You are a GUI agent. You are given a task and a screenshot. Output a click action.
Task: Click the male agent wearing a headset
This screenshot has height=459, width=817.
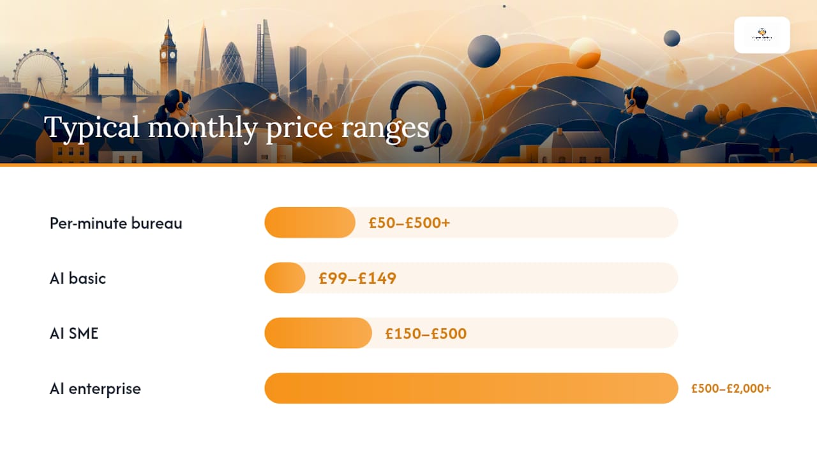coord(639,126)
